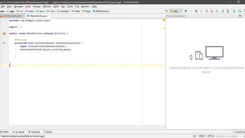Open the Code menu
The width and height of the screenshot is (245, 138).
coord(28,7)
